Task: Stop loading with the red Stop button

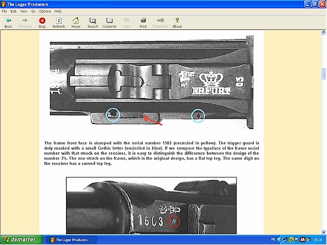Action: pyautogui.click(x=42, y=23)
